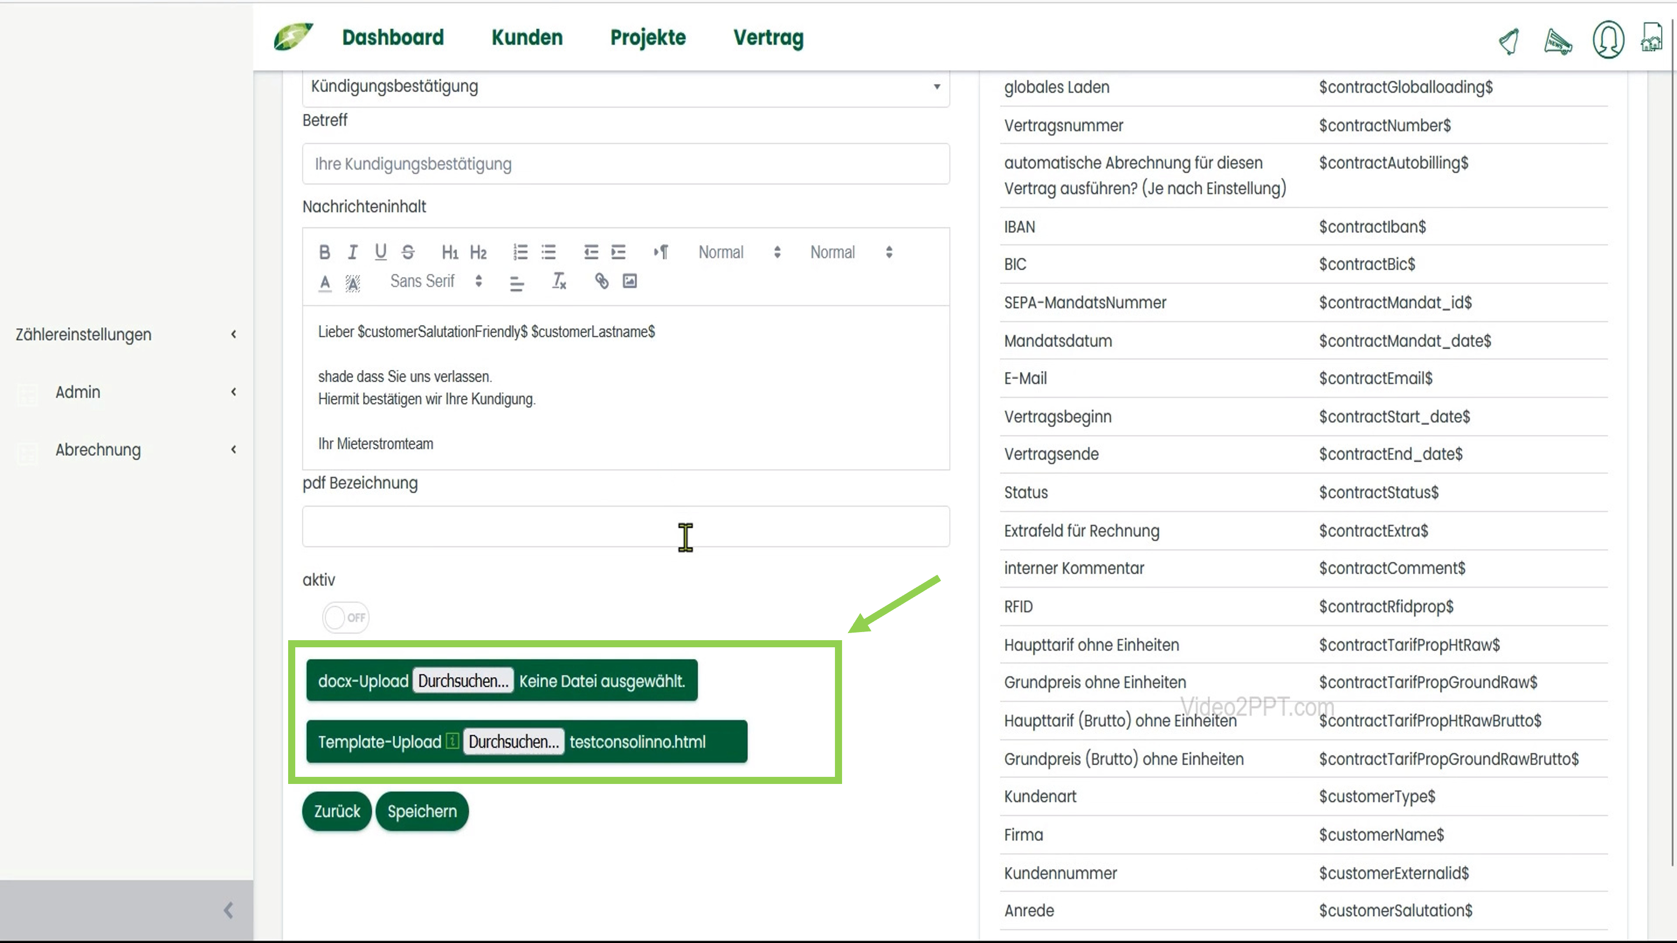This screenshot has width=1677, height=943.
Task: Switch on the aktiv toggle
Action: pyautogui.click(x=346, y=618)
